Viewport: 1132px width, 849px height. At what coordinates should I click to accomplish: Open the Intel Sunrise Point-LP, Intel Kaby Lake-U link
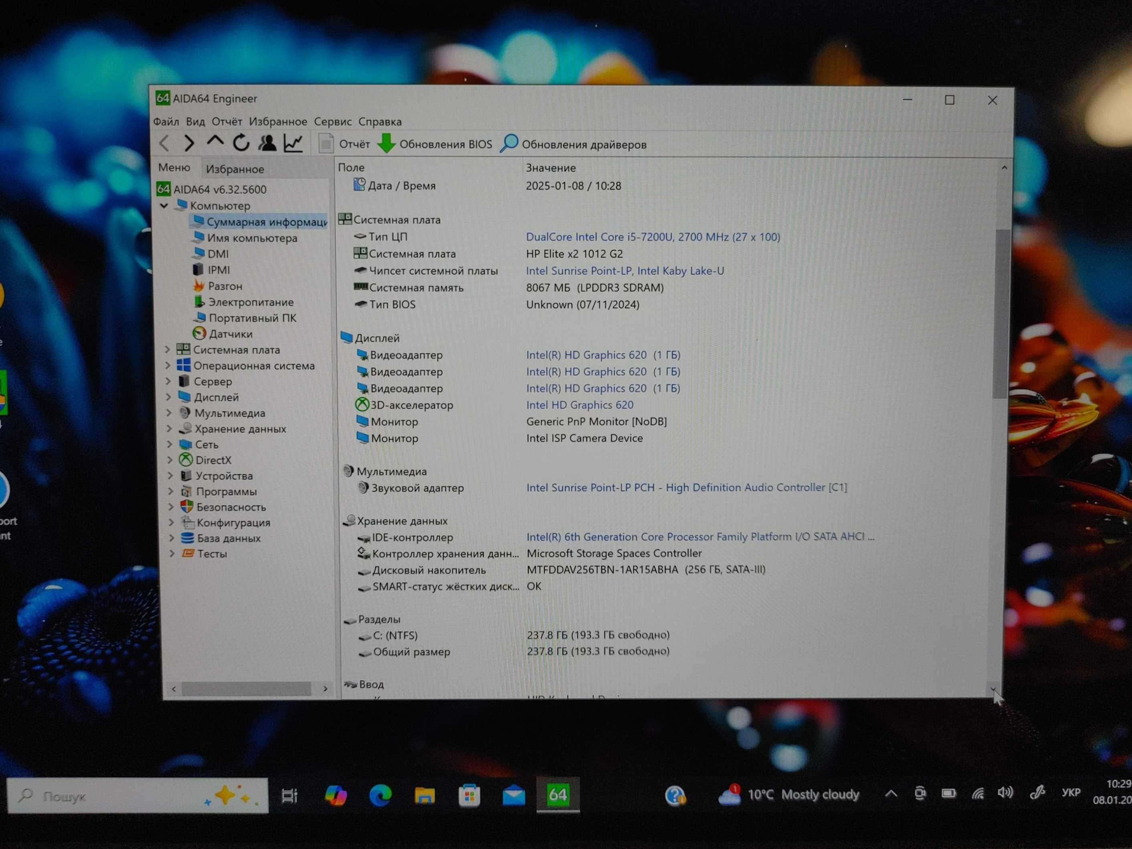point(625,271)
